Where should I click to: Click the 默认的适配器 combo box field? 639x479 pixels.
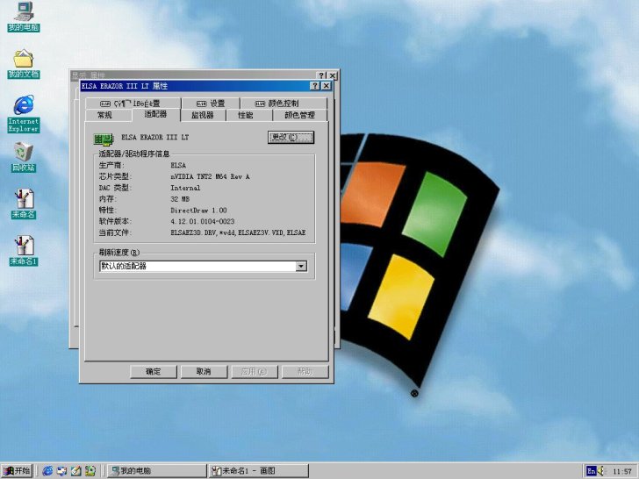203,267
